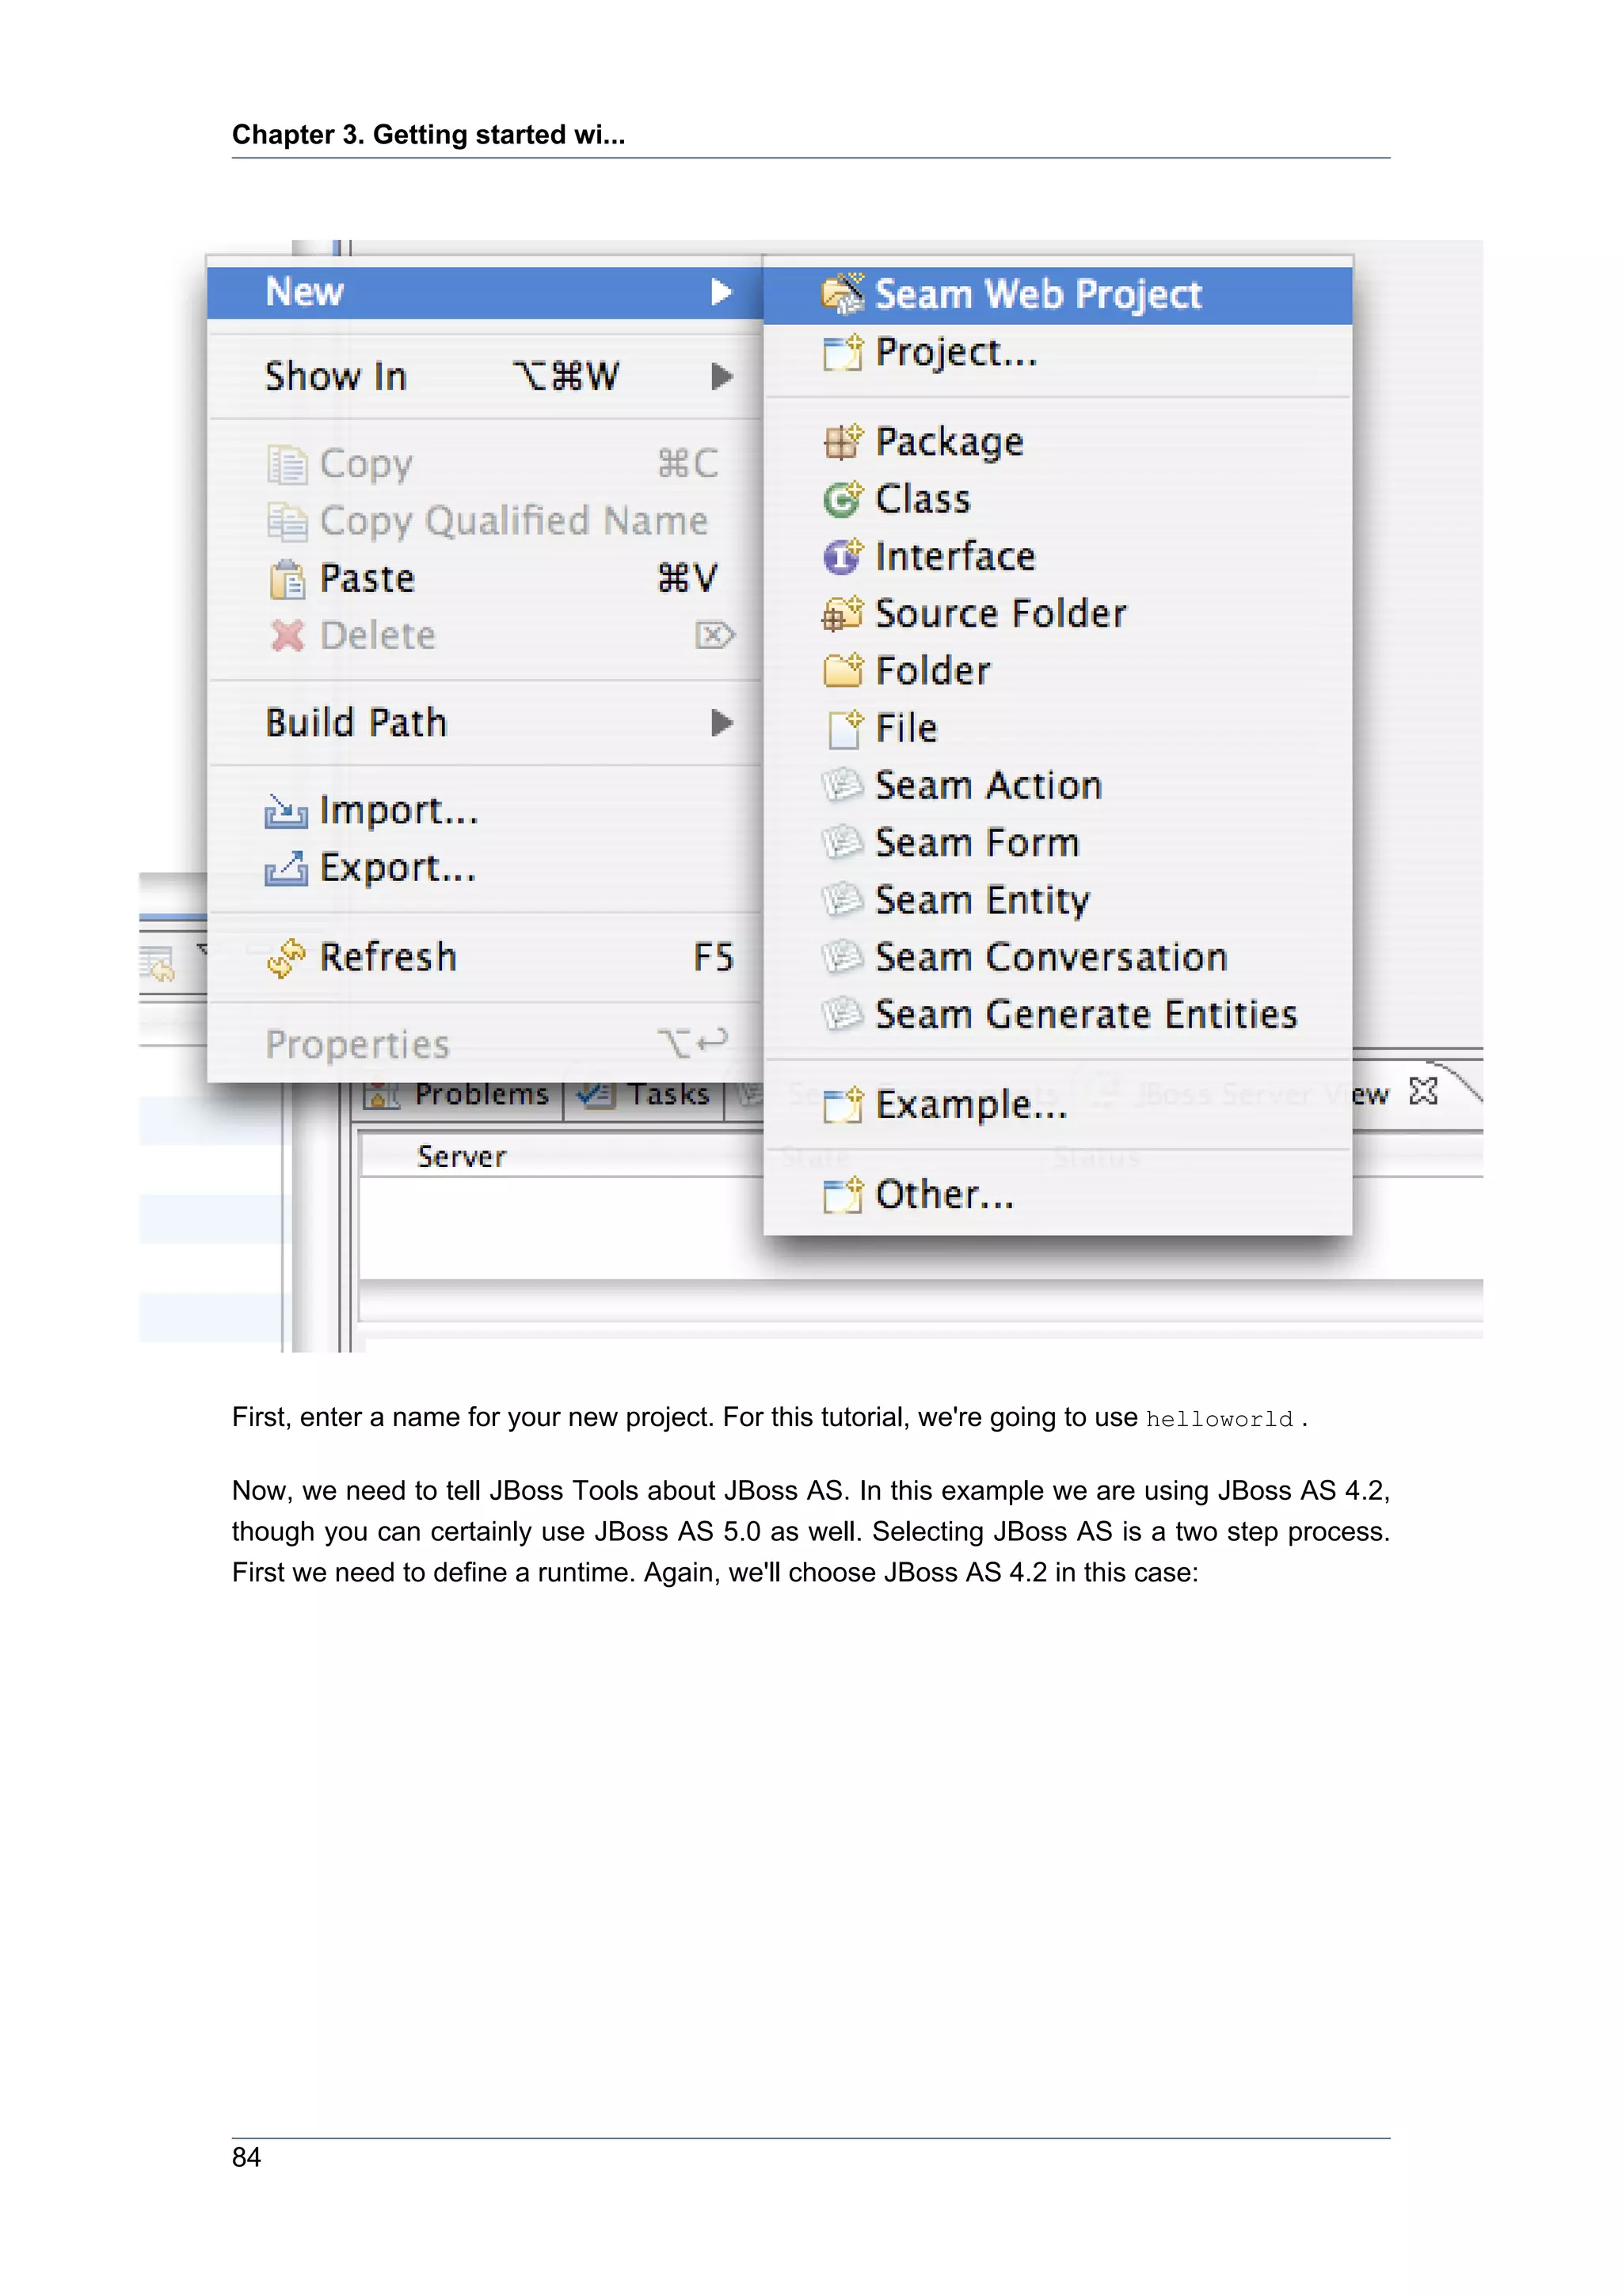Select Import... in the context menu
The height and width of the screenshot is (2296, 1622).
click(x=485, y=811)
